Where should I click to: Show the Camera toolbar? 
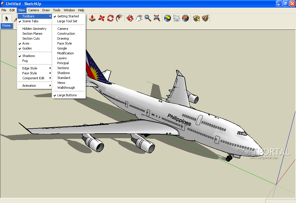click(69, 29)
